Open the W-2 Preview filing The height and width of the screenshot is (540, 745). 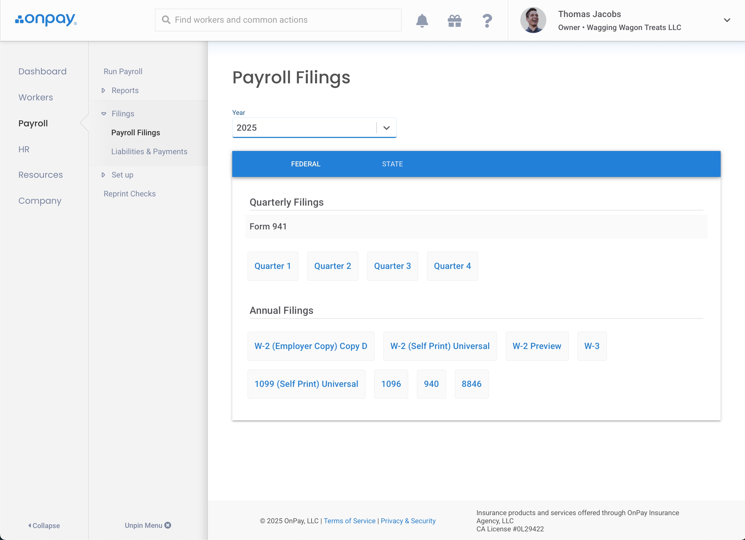pos(537,346)
